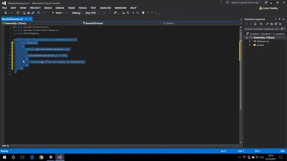Image resolution: width=287 pixels, height=161 pixels.
Task: Open the feedback speech bubble icon
Action: (227, 2)
